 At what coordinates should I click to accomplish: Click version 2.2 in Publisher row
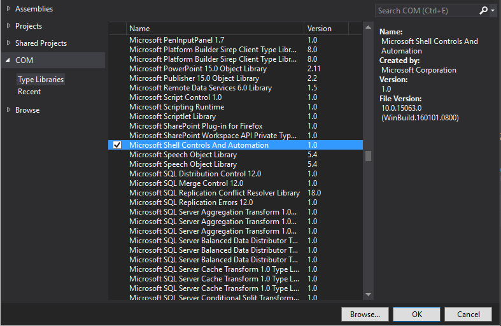tap(312, 78)
